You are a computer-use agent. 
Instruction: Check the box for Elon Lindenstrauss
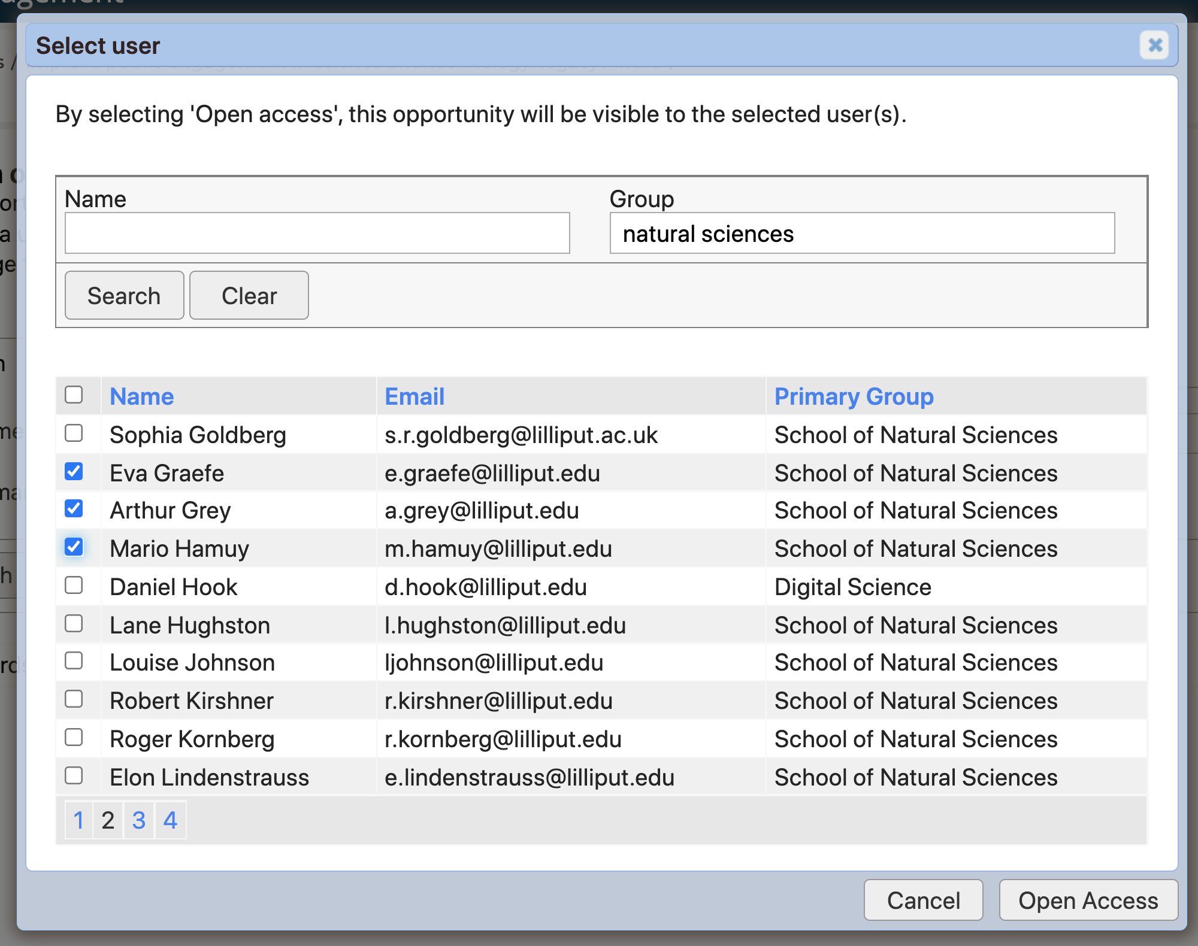click(74, 776)
